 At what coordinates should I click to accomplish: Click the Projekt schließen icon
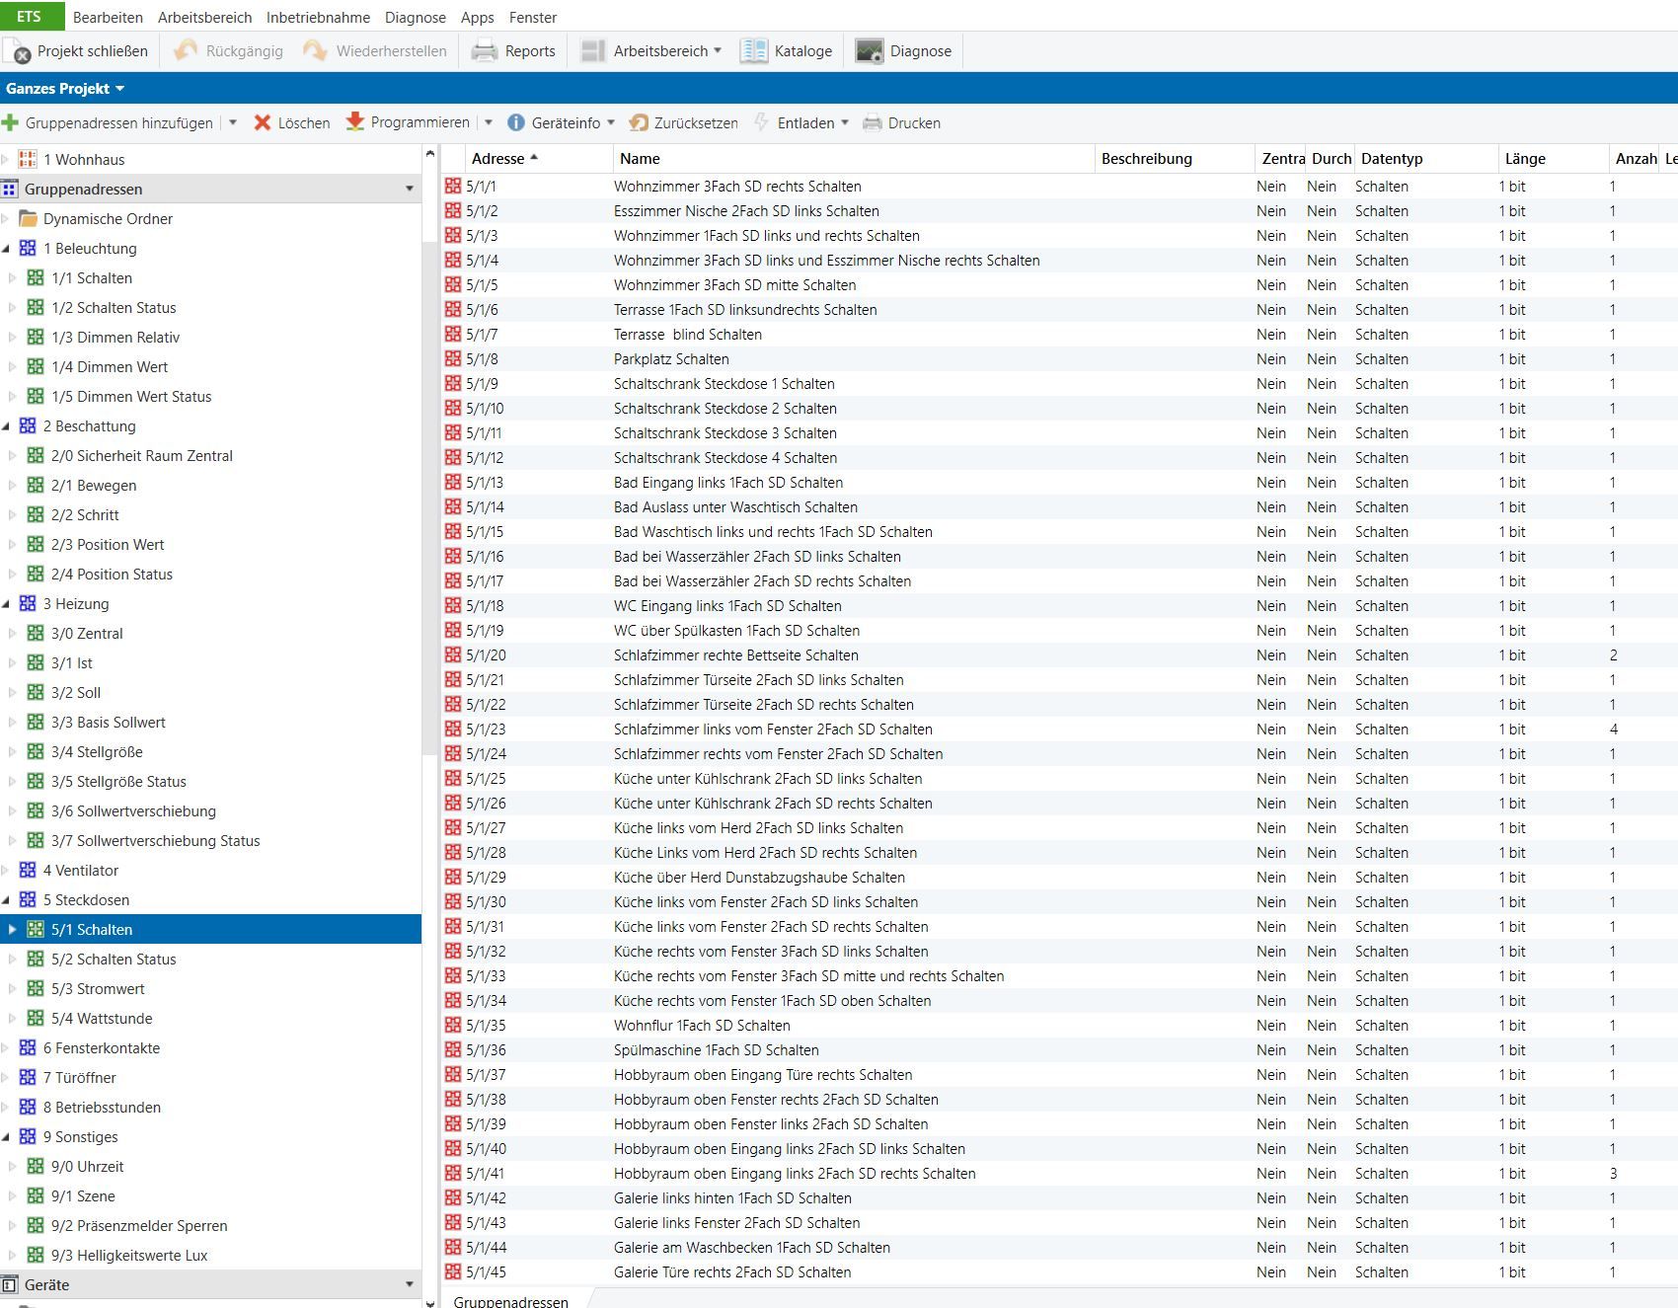coord(18,51)
